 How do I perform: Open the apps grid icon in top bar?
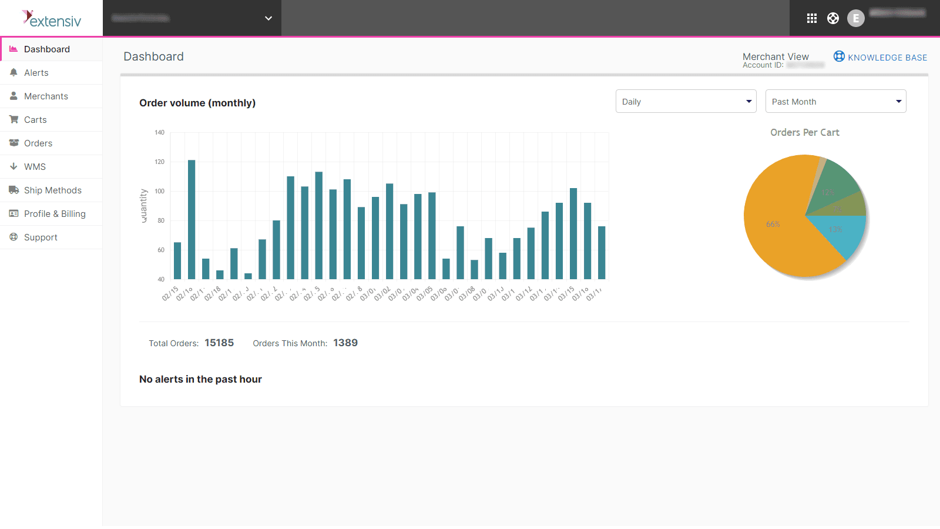click(x=811, y=18)
